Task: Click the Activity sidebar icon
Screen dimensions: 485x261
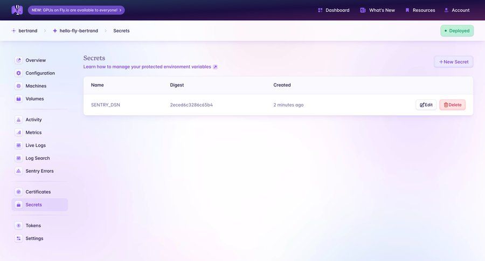Action: (18, 120)
